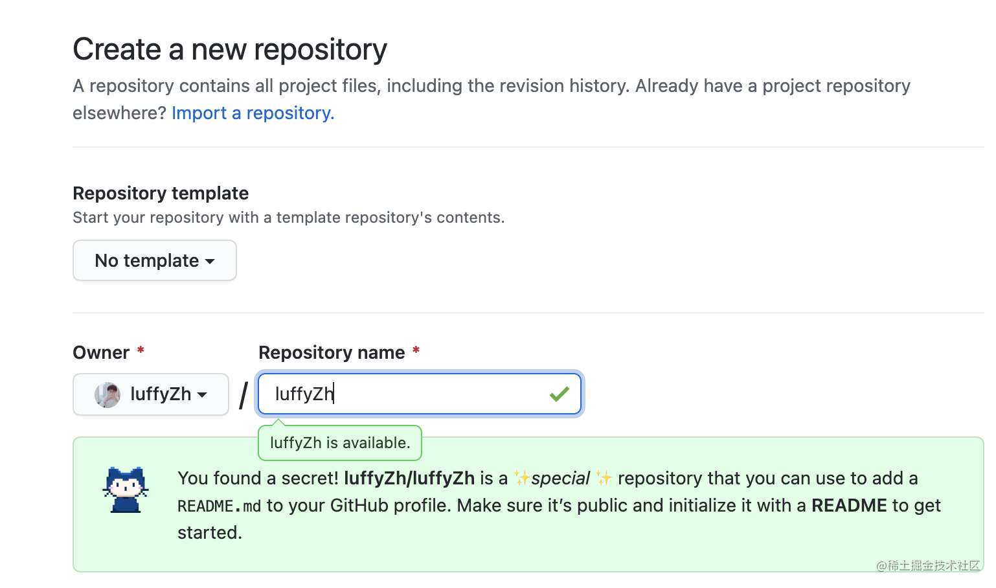Click the 'Repository name' field label
Image resolution: width=996 pixels, height=588 pixels.
tap(332, 352)
